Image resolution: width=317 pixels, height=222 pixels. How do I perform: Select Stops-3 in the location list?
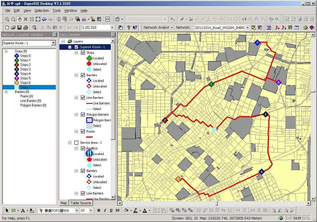coord(25,69)
